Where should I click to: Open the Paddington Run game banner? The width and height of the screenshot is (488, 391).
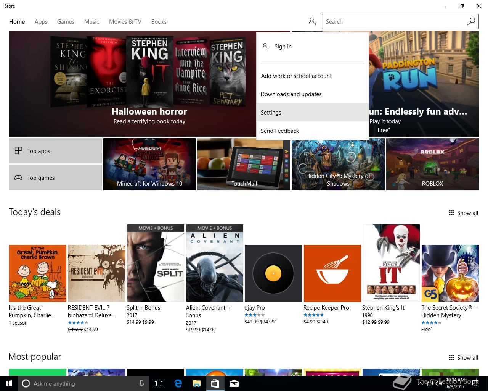tap(424, 84)
